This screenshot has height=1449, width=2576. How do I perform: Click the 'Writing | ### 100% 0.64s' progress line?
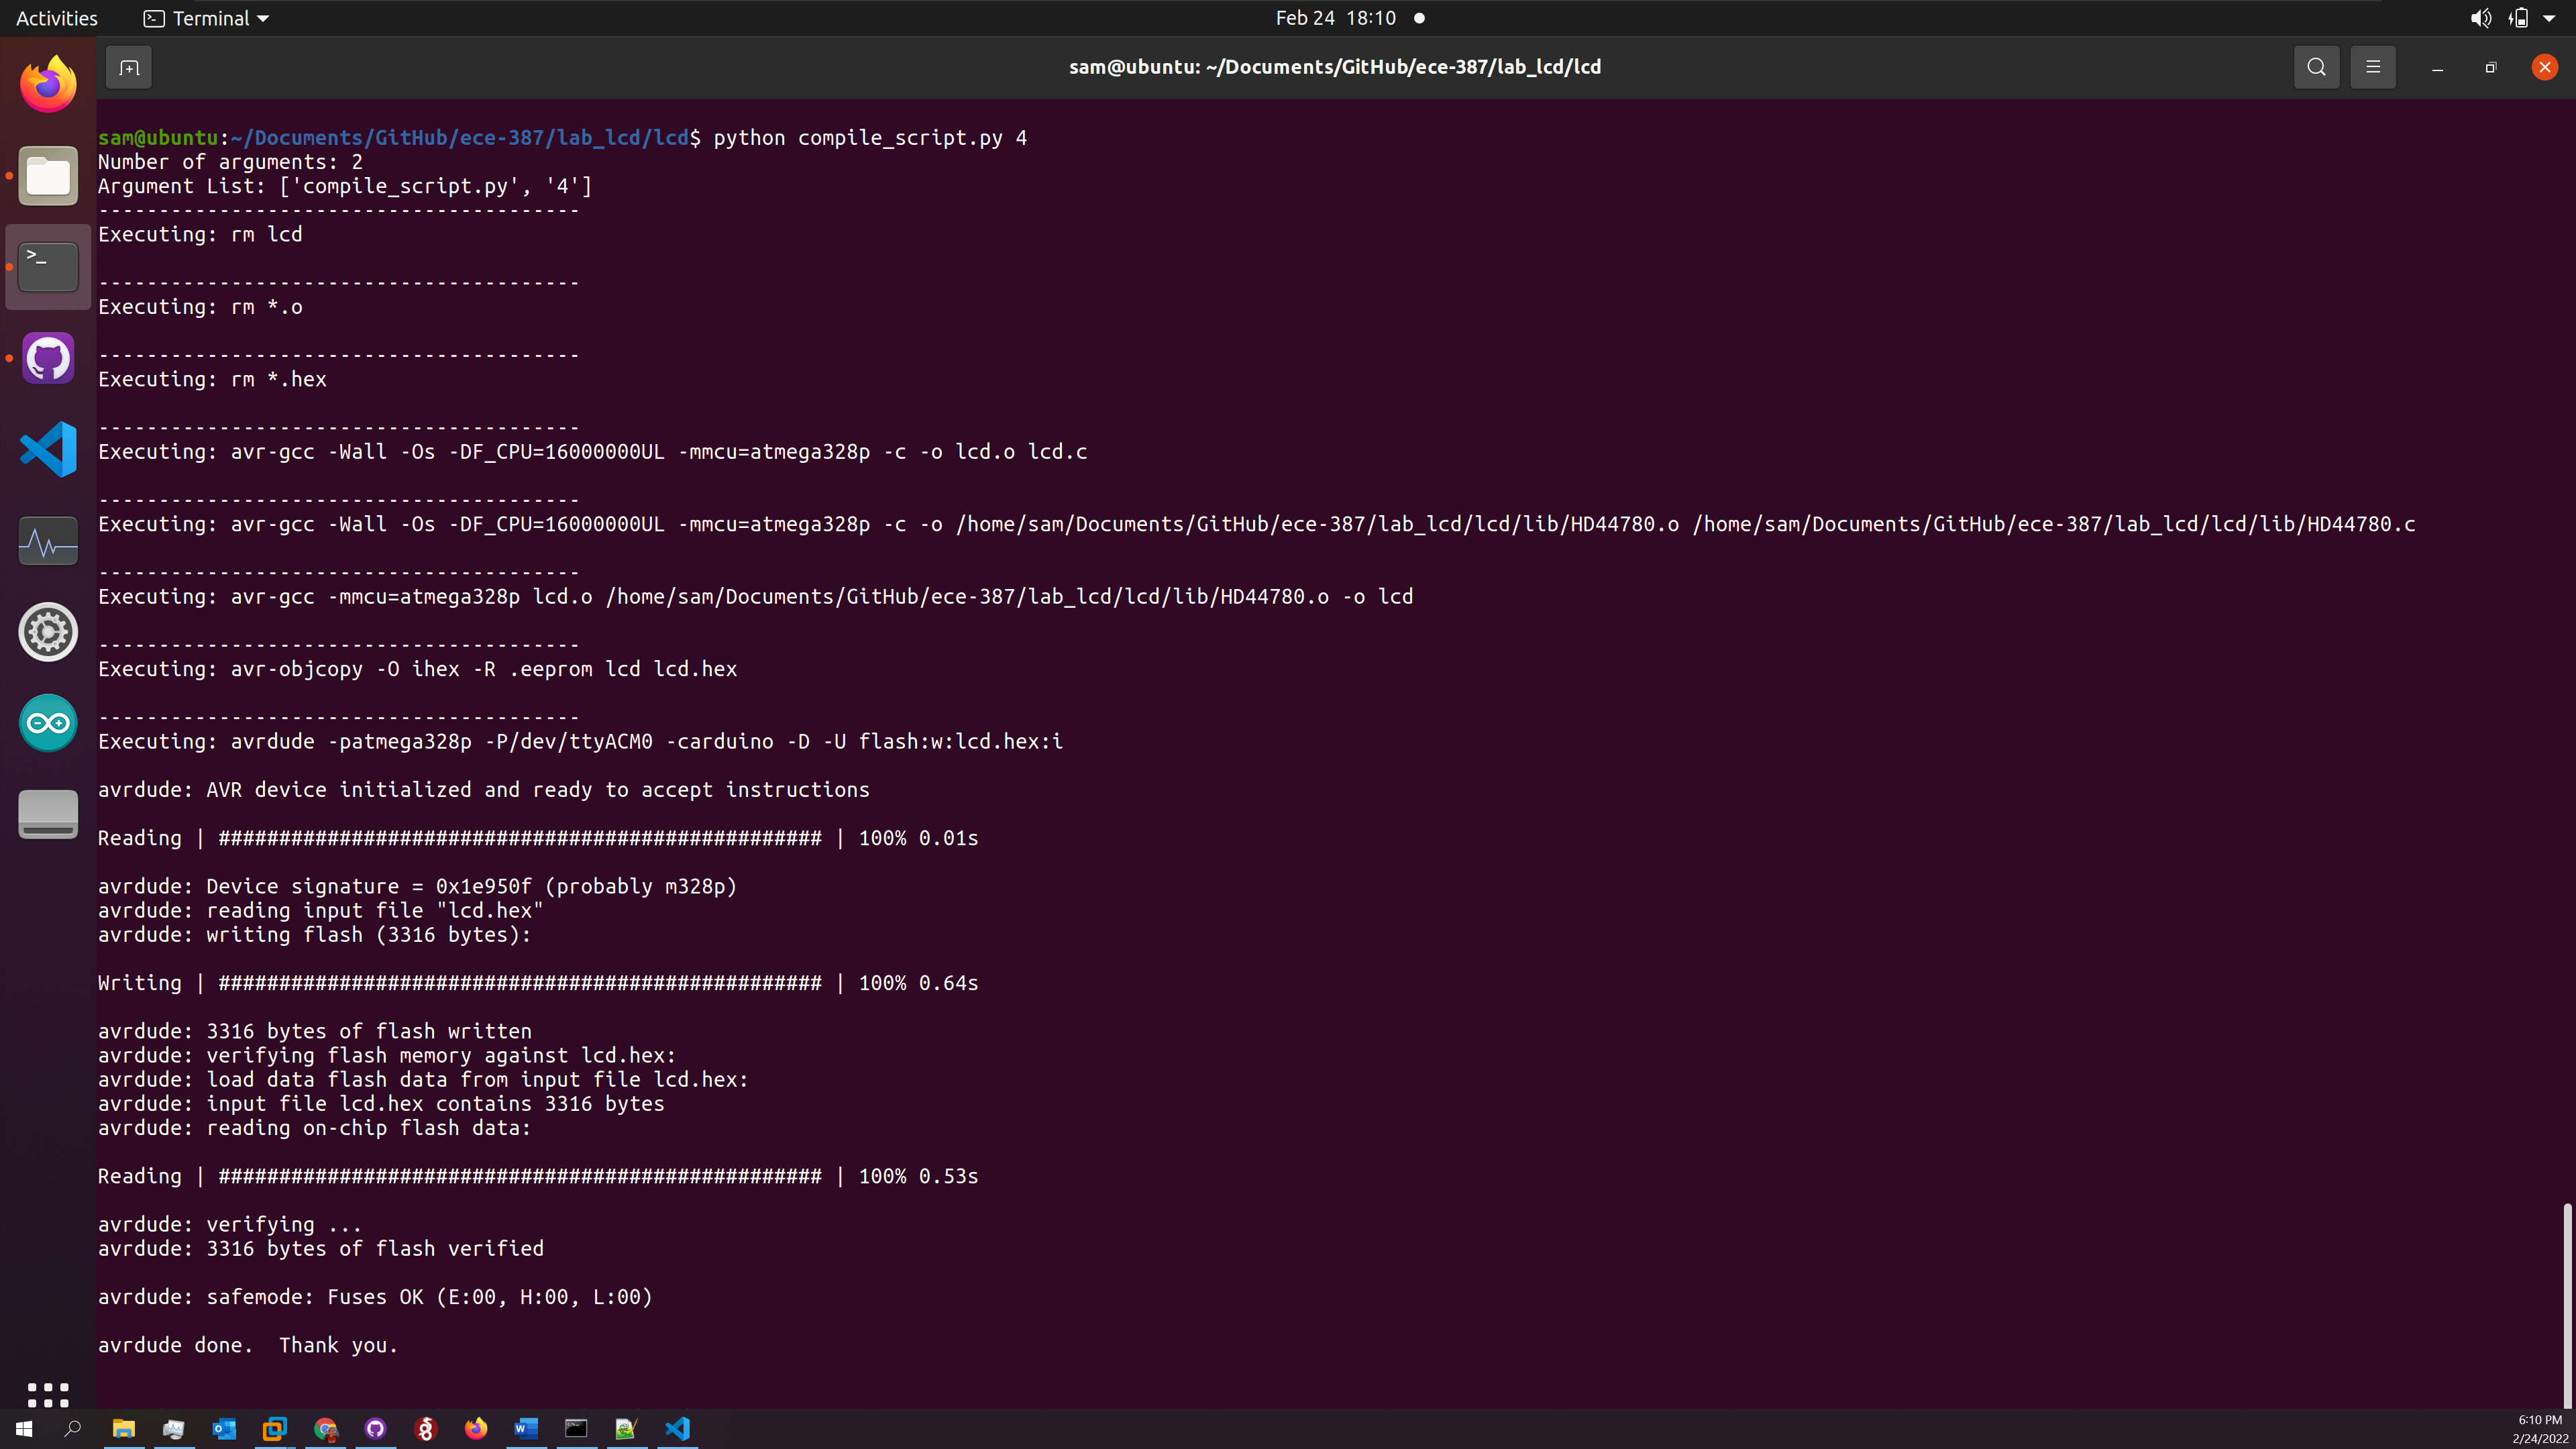click(538, 983)
